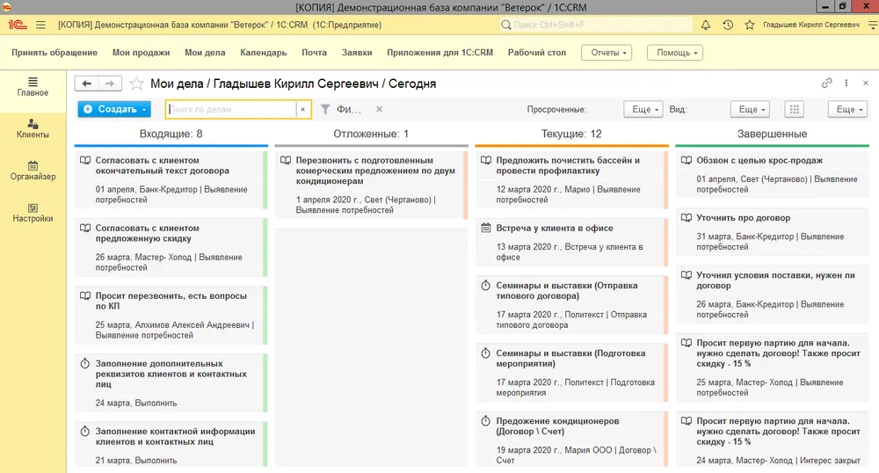Open the vertical three-dots form menu
The width and height of the screenshot is (879, 473).
tap(846, 83)
